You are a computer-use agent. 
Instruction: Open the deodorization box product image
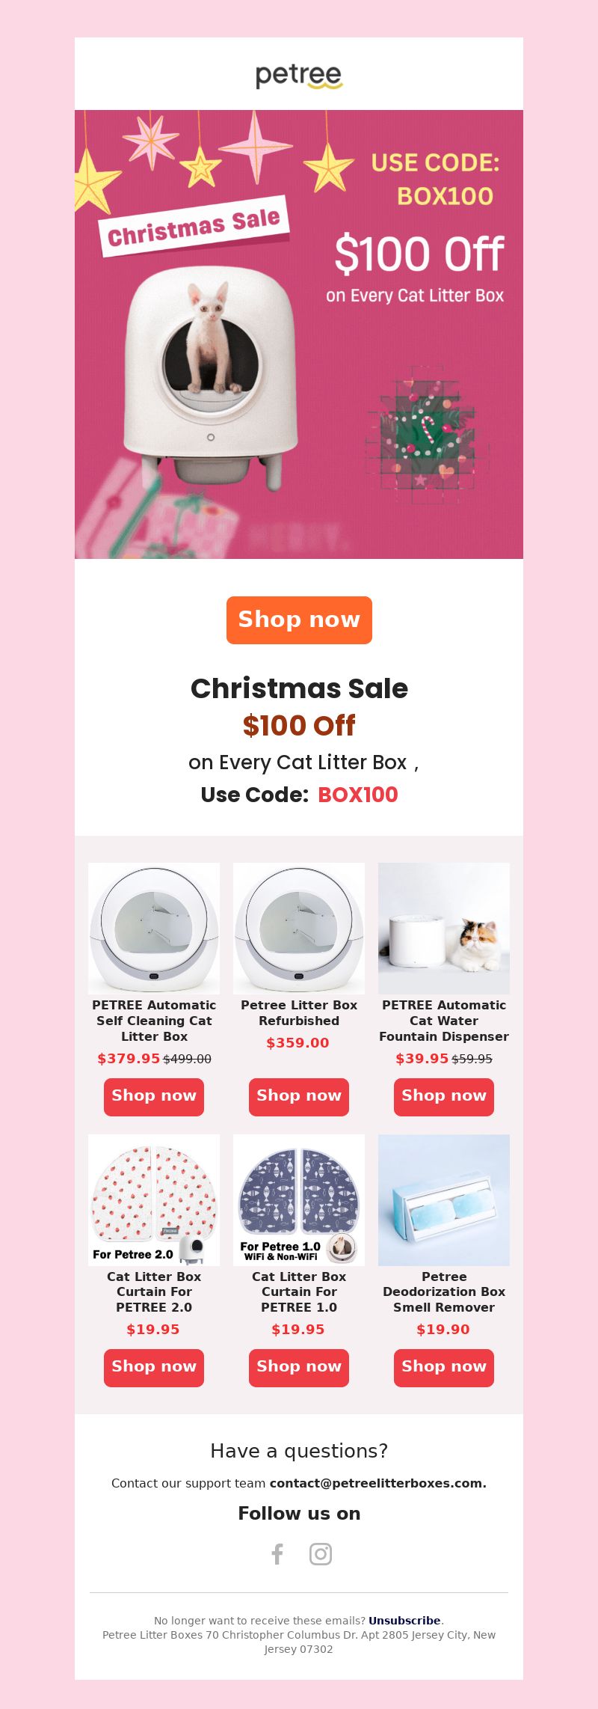pyautogui.click(x=444, y=1200)
